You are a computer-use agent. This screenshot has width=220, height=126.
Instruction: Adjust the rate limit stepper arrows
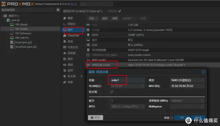[202, 101]
